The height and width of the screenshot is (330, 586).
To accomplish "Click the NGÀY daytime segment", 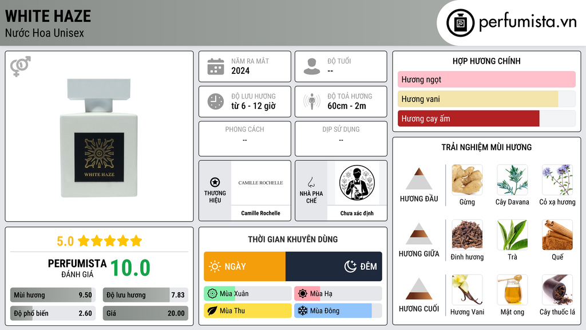I will [x=244, y=266].
